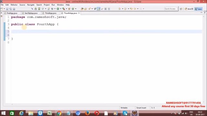Click the Skip All Breakpoints icon
This screenshot has height=116, width=207.
[32, 9]
